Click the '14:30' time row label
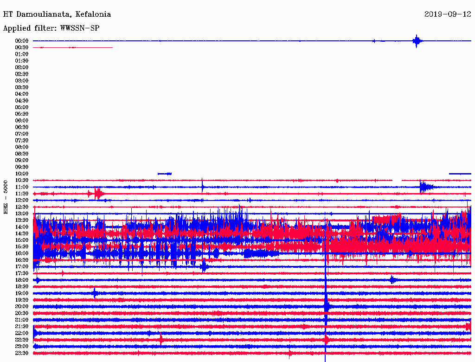The image size is (475, 362). click(x=22, y=233)
